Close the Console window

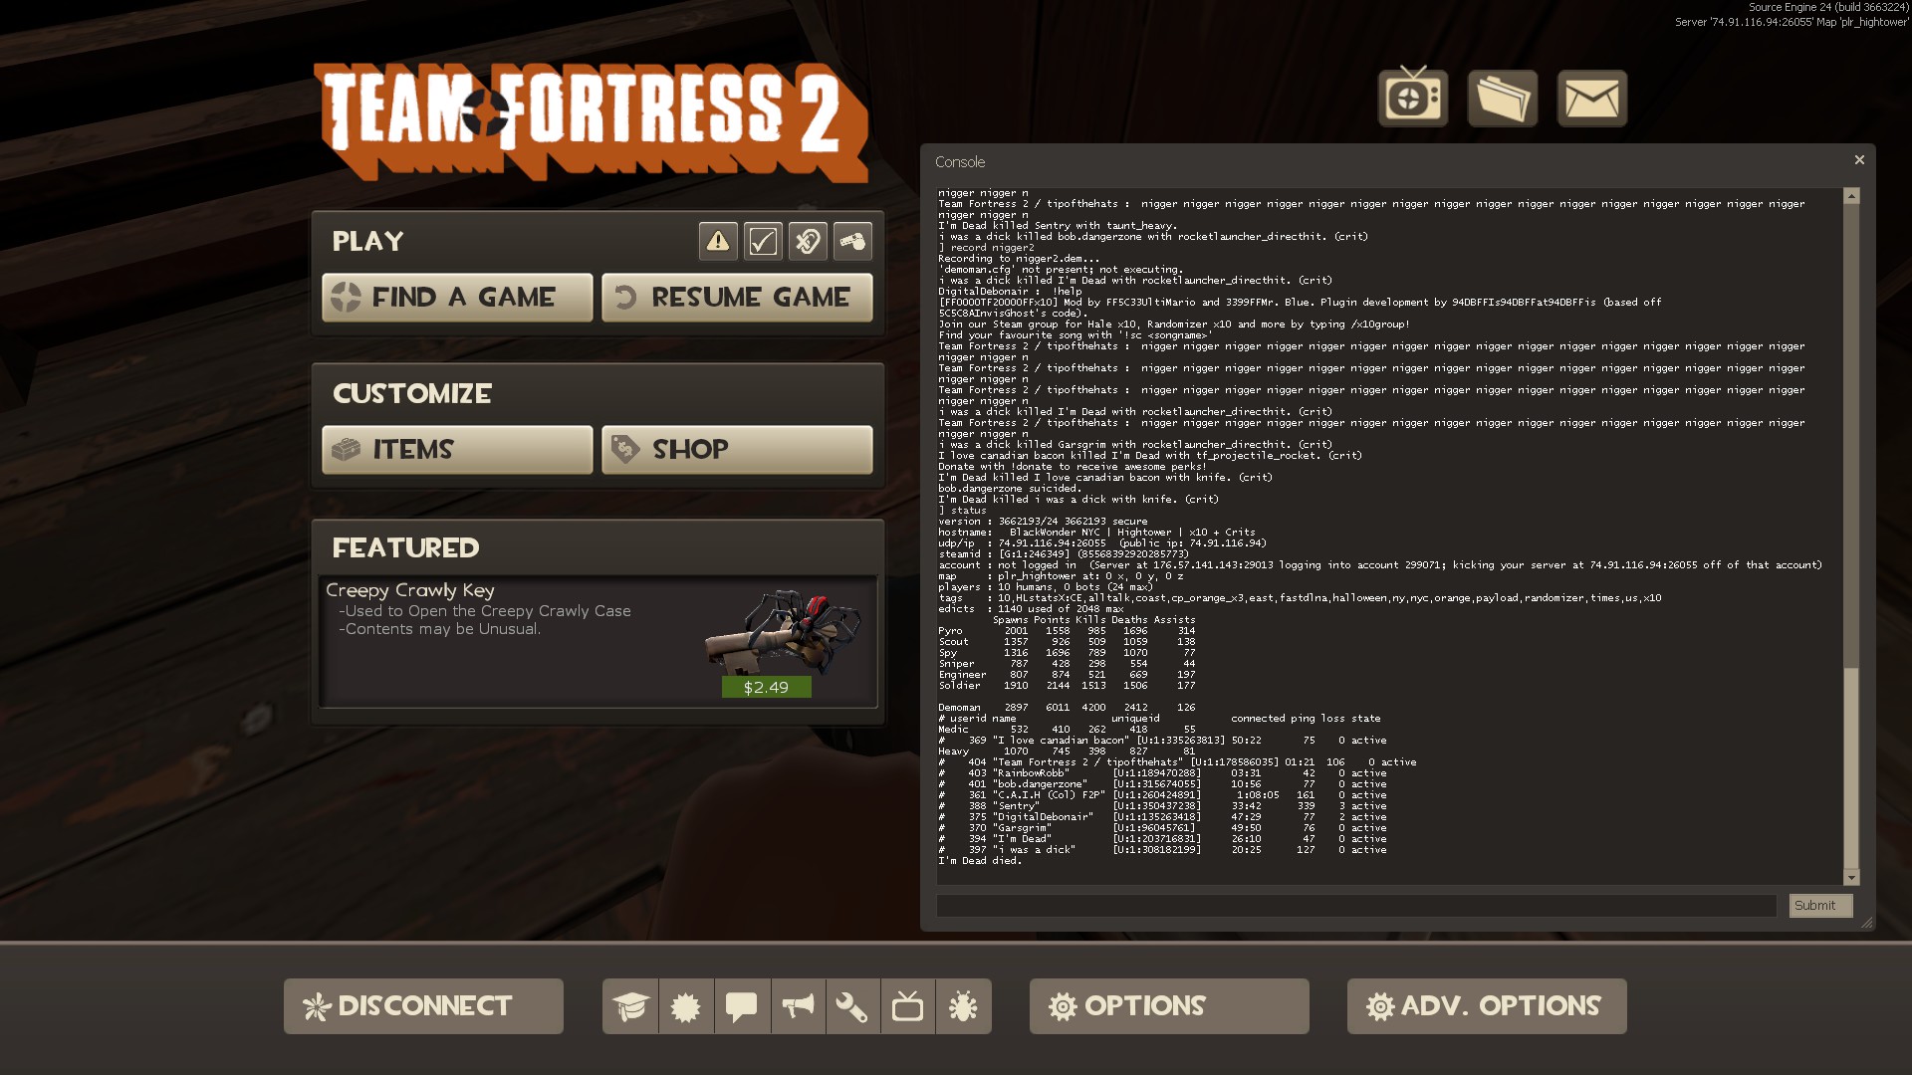[1858, 160]
